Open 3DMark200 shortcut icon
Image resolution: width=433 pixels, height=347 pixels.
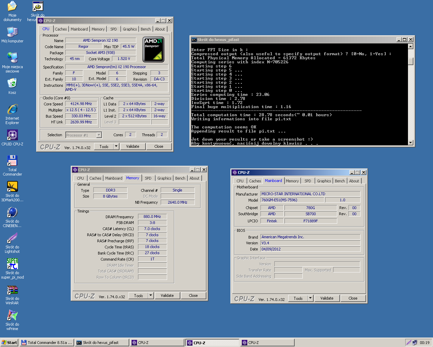click(x=12, y=186)
